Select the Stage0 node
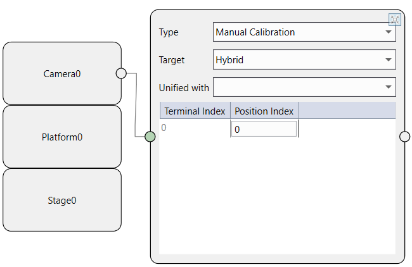This screenshot has height=267, width=412. tap(62, 201)
